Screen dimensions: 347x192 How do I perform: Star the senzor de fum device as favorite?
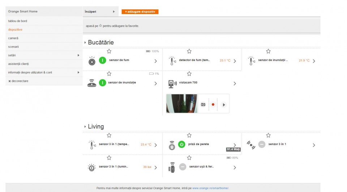pyautogui.click(x=109, y=51)
